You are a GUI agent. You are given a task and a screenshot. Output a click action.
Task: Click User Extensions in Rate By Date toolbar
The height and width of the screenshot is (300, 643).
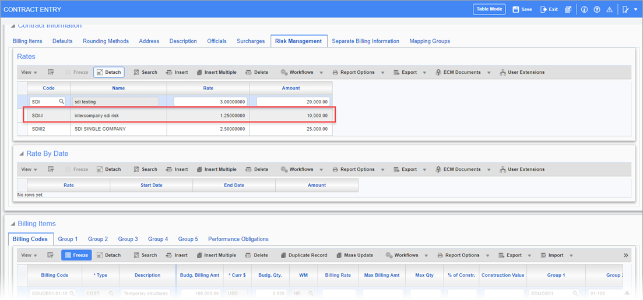click(x=522, y=169)
